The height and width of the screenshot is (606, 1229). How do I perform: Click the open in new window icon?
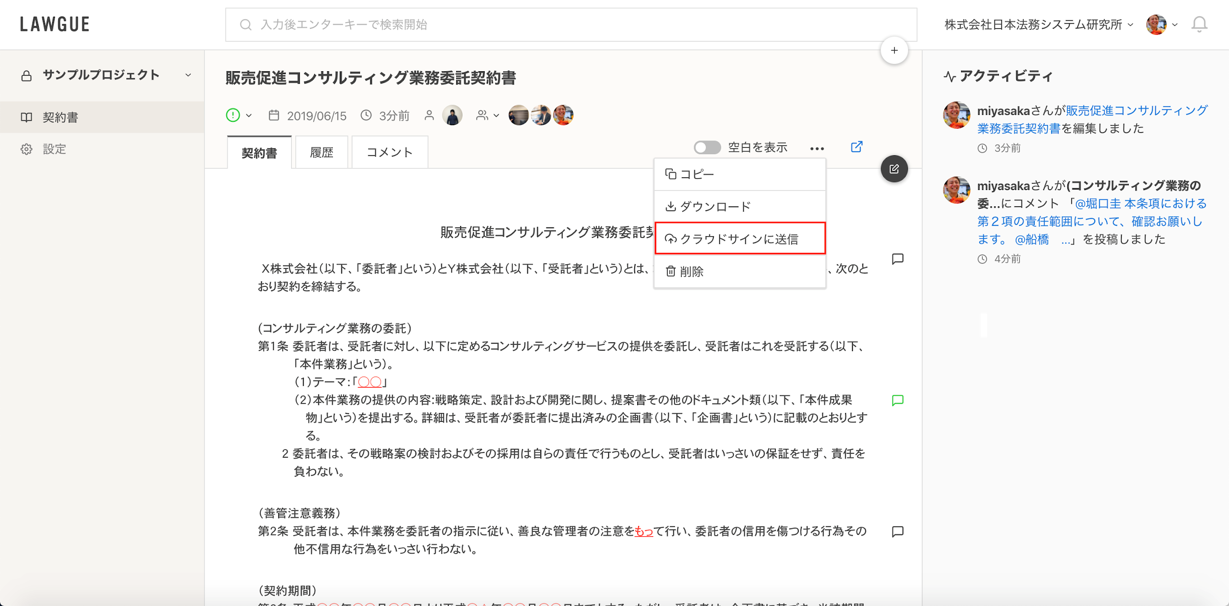pyautogui.click(x=856, y=147)
